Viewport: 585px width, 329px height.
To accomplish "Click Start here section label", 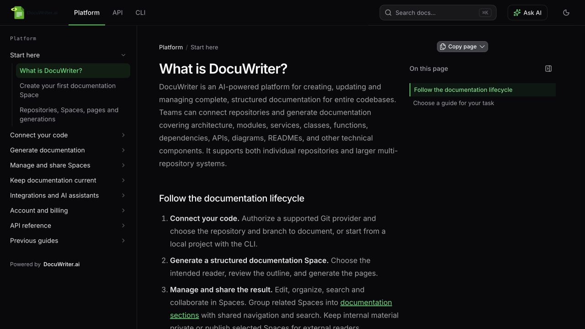I will pyautogui.click(x=25, y=55).
